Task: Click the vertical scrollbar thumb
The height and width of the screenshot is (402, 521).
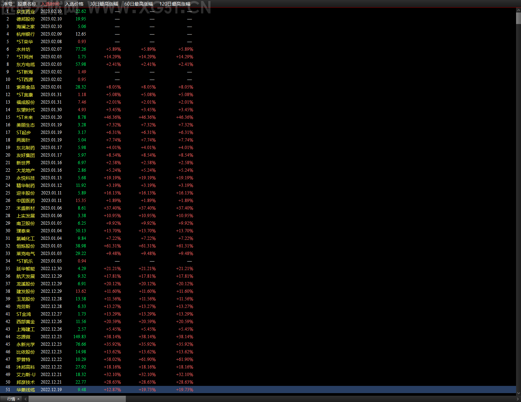Action: (x=518, y=18)
